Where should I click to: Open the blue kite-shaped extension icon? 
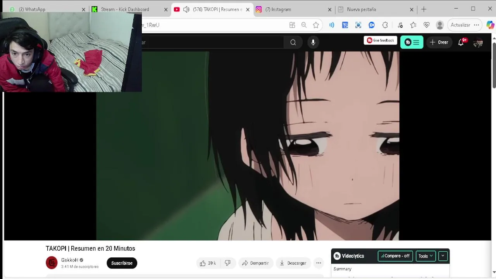coord(345,25)
